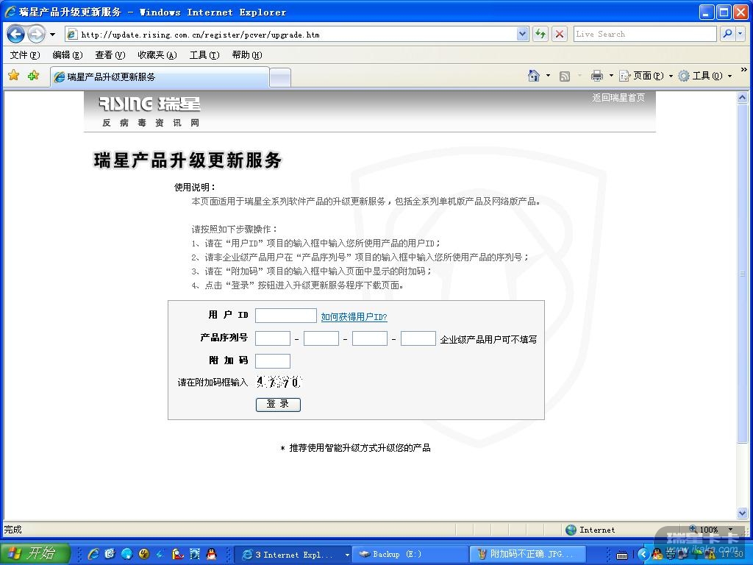Expand the Print options dropdown arrow
This screenshot has width=753, height=565.
click(x=611, y=76)
